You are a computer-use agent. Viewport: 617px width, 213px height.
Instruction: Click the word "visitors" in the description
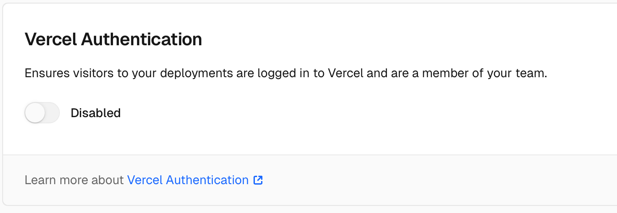click(92, 73)
